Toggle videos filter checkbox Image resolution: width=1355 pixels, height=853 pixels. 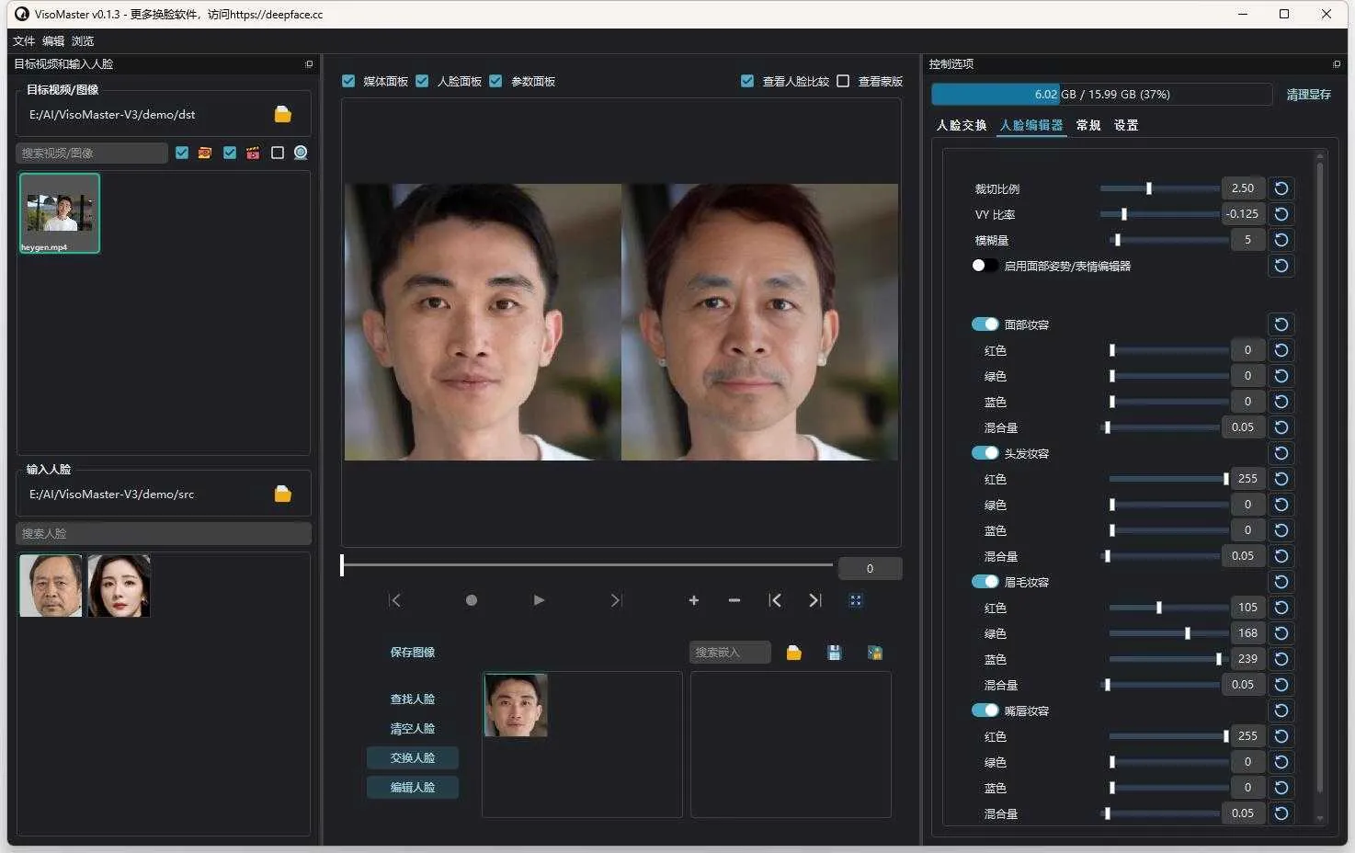tap(230, 153)
